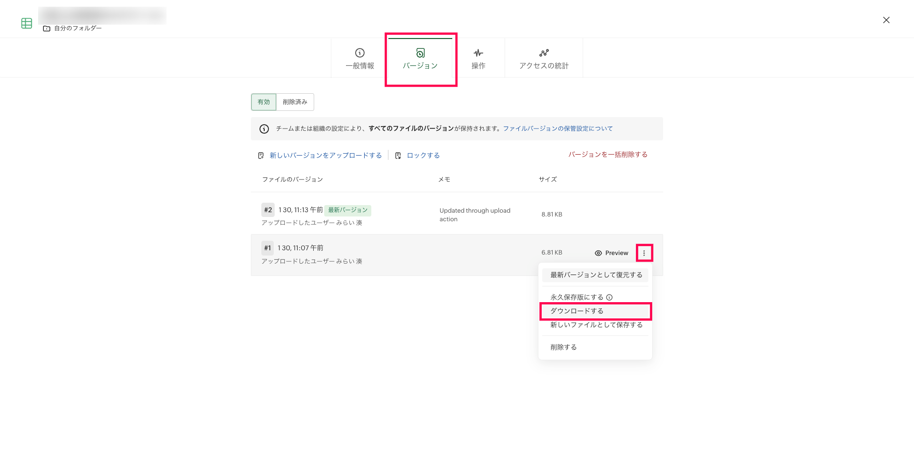Switch to 削除済み versions filter

295,102
